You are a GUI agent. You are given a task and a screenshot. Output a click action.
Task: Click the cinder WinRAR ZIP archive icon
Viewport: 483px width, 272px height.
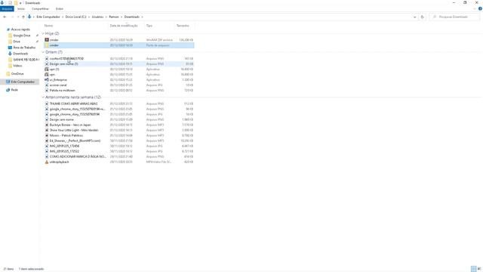point(47,40)
